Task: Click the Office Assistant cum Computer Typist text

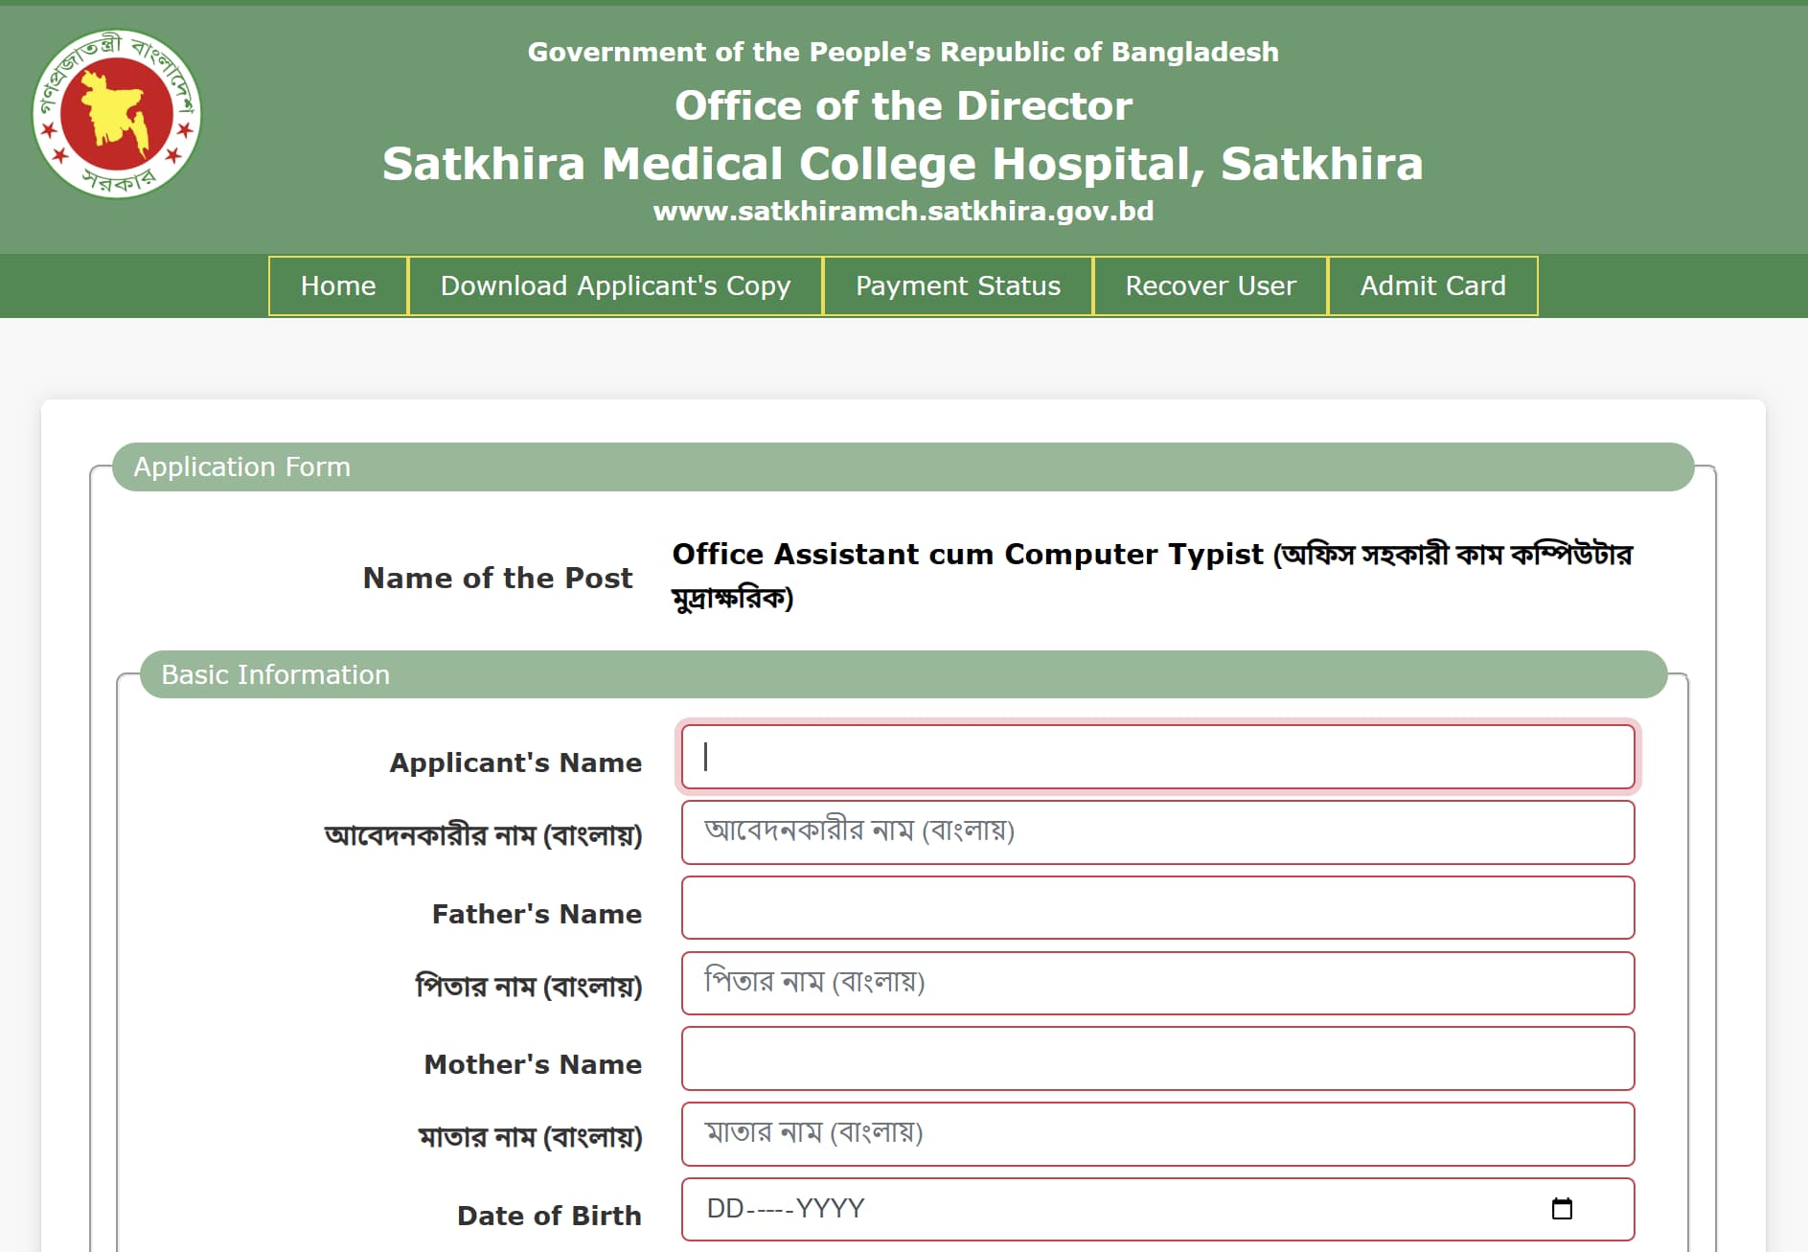Action: (x=968, y=555)
